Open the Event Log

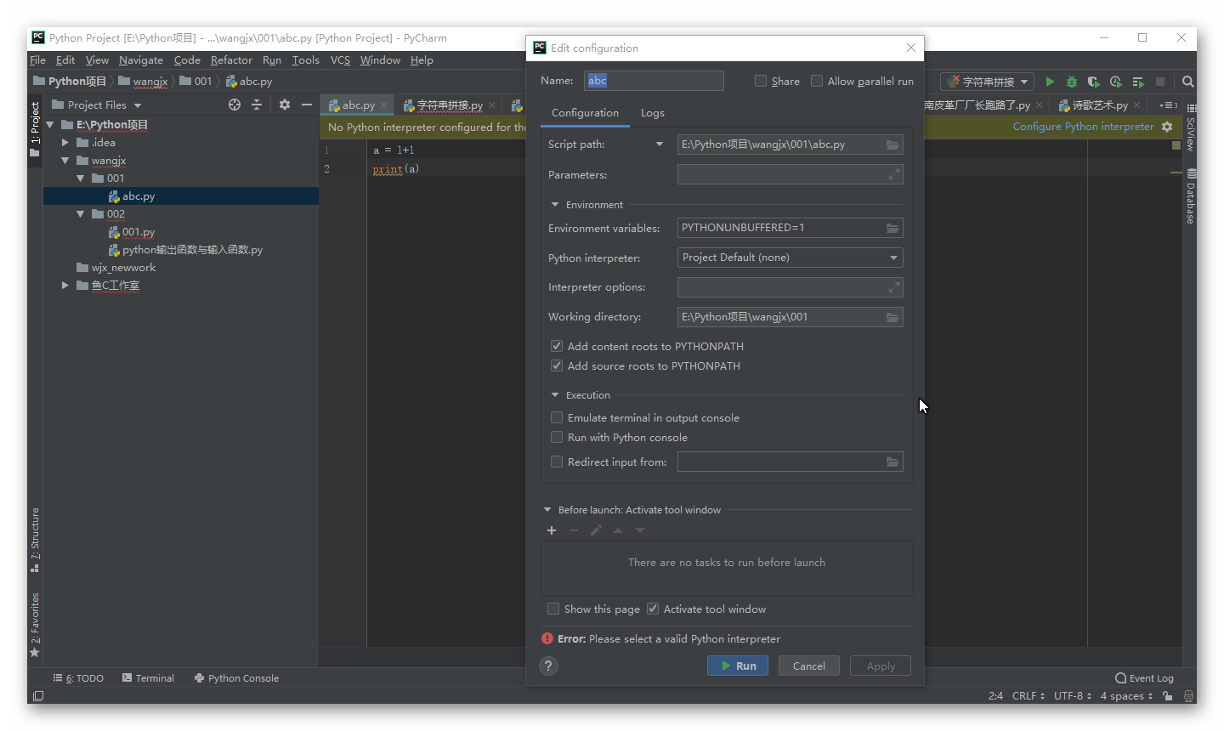(1145, 678)
